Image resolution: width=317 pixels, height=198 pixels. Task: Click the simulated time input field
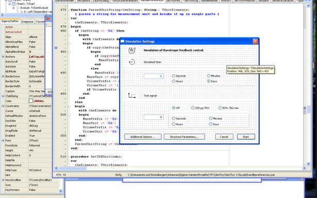[x=154, y=76]
